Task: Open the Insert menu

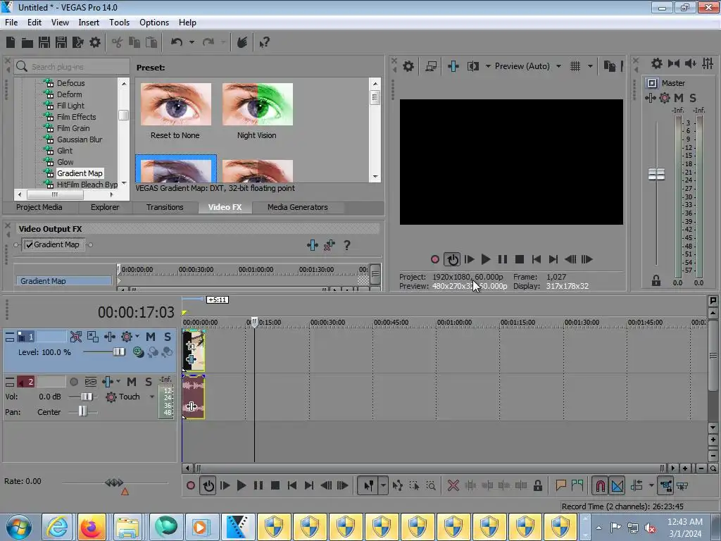Action: pos(89,23)
